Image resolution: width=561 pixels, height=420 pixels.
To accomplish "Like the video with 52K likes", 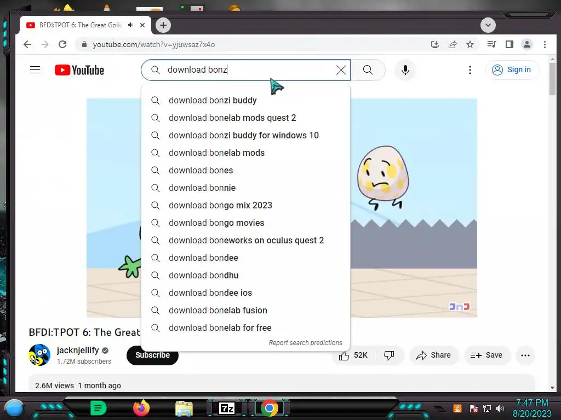I will [353, 355].
